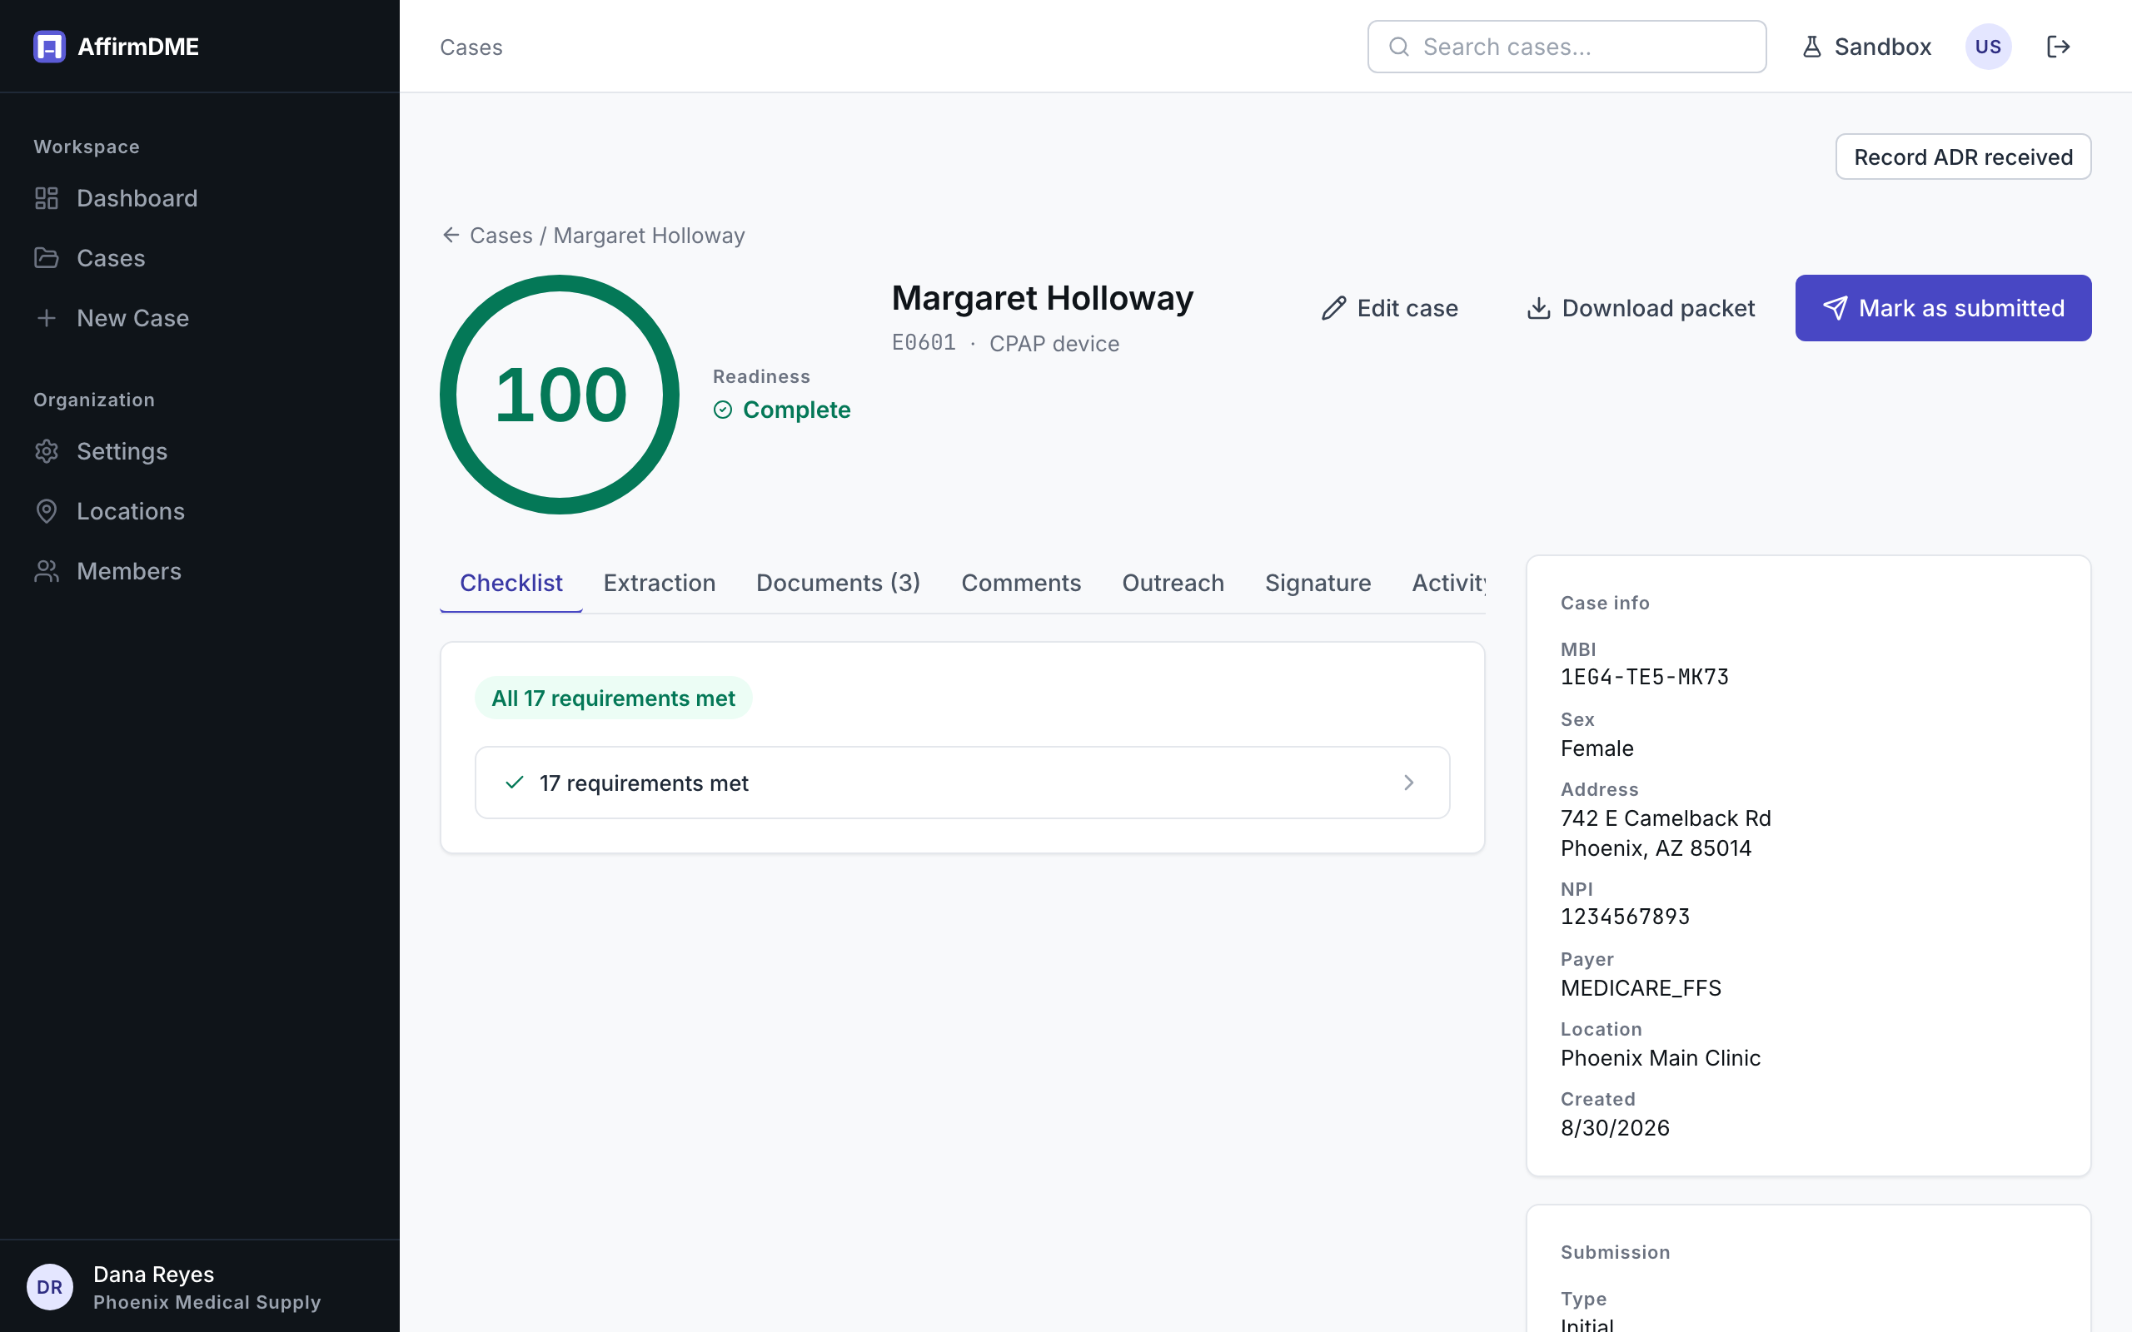
Task: Click the search magnifier icon
Action: [x=1399, y=47]
